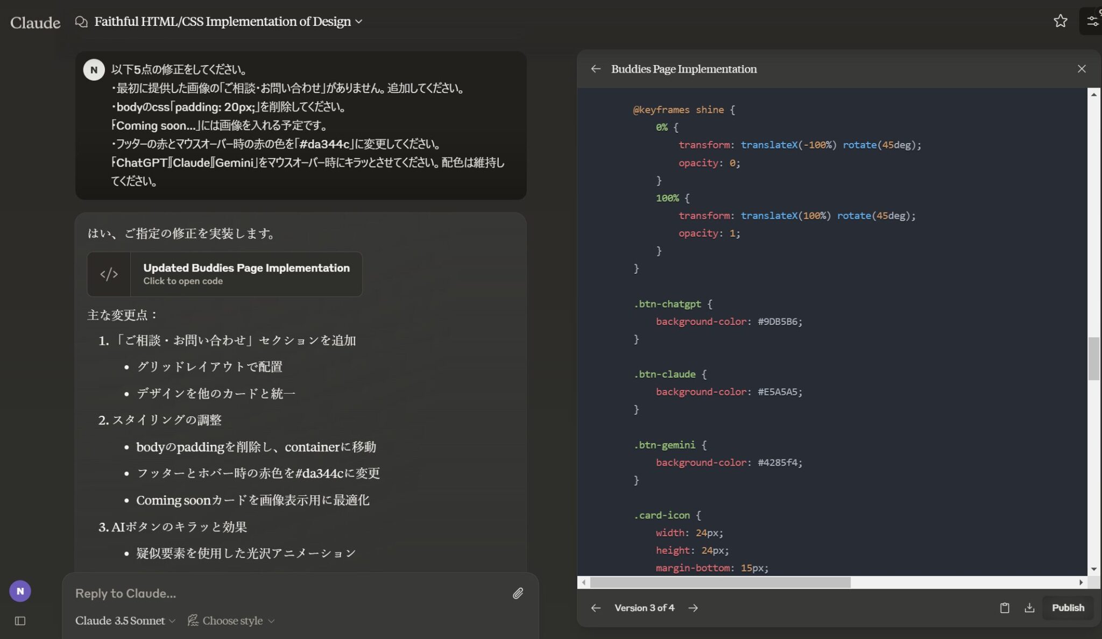The width and height of the screenshot is (1102, 639).
Task: Click the Claude logo
Action: pyautogui.click(x=34, y=22)
